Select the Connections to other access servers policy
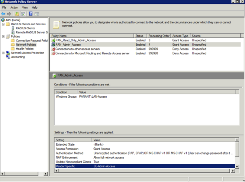The width and height of the screenshot is (245, 182). [x=78, y=49]
